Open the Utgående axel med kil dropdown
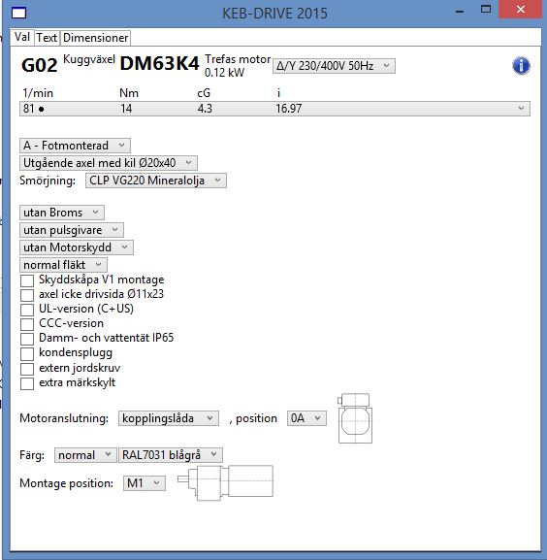547x560 pixels. pyautogui.click(x=109, y=163)
